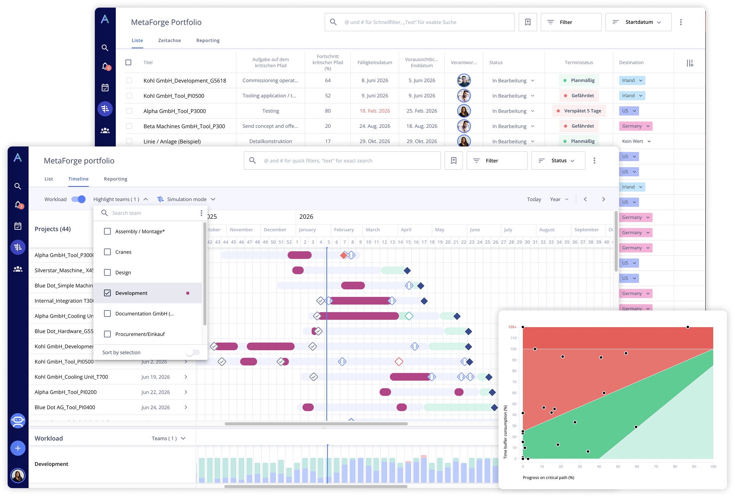Click bookmark icon next to English search bar
The width and height of the screenshot is (735, 498).
(454, 161)
